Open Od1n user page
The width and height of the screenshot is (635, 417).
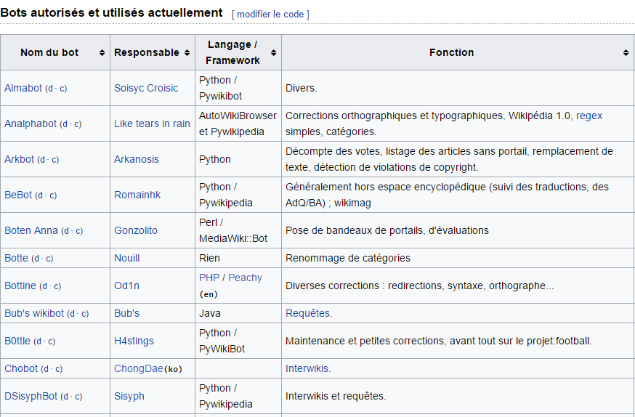pos(126,286)
